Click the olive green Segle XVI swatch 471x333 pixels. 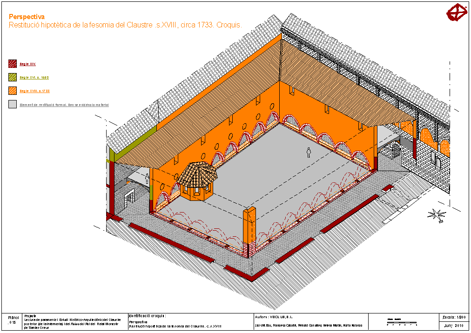tap(13, 77)
